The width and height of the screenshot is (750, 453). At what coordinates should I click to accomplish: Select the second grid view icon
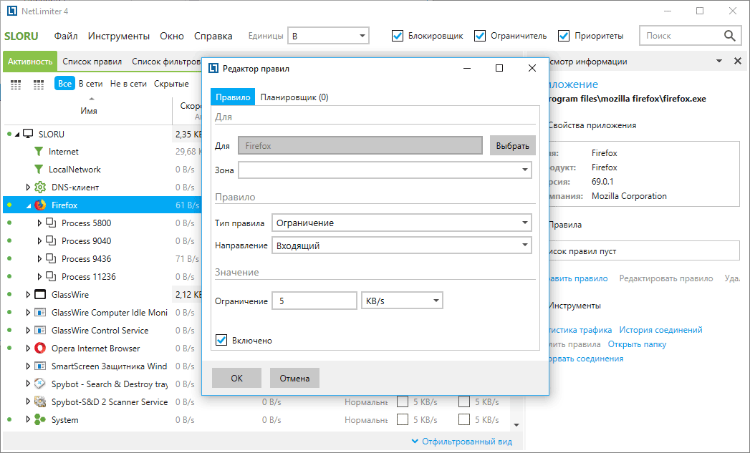(39, 84)
